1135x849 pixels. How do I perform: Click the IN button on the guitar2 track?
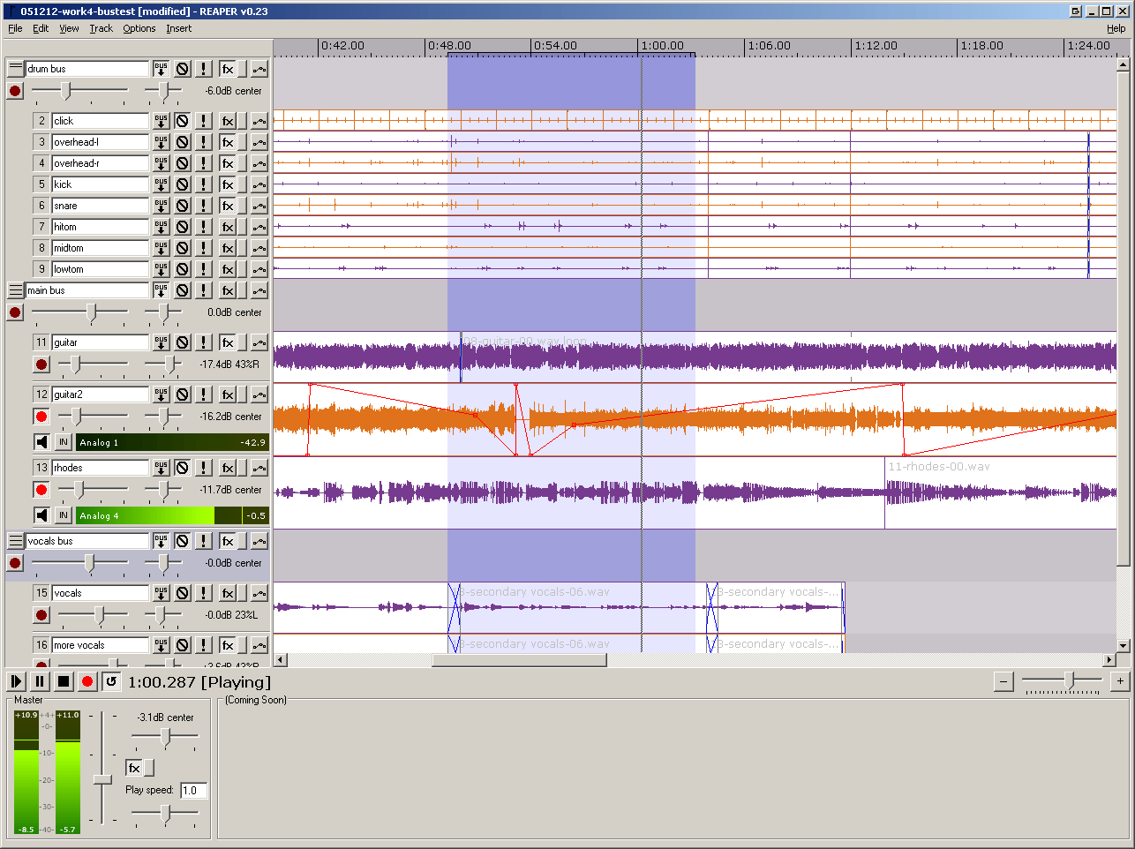coord(64,442)
